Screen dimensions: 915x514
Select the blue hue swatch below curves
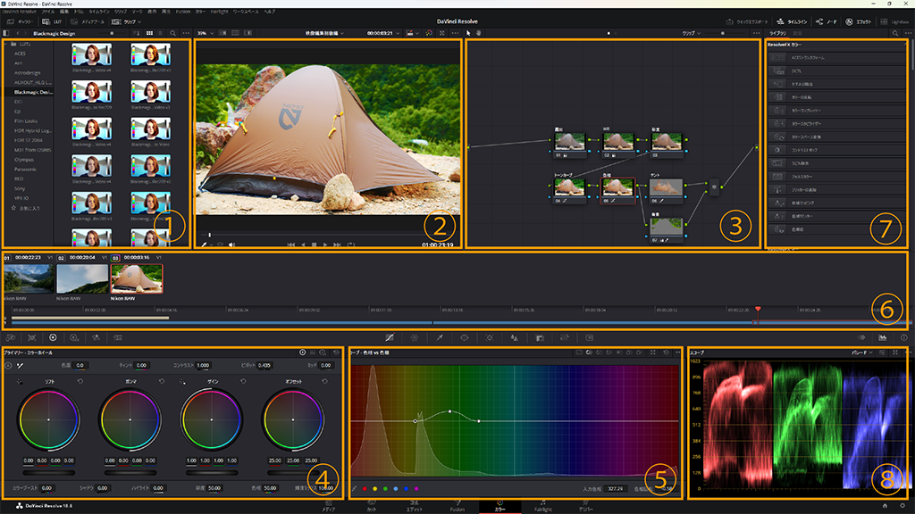click(x=407, y=489)
